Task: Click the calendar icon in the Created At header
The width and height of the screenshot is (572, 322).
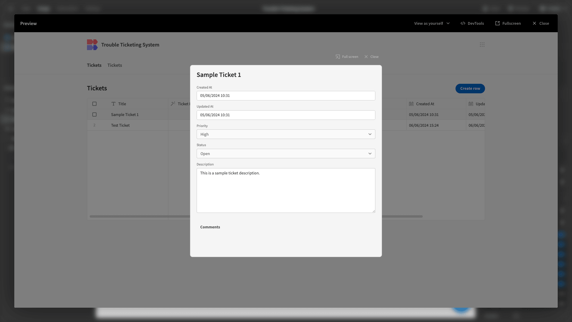Action: pos(411,104)
